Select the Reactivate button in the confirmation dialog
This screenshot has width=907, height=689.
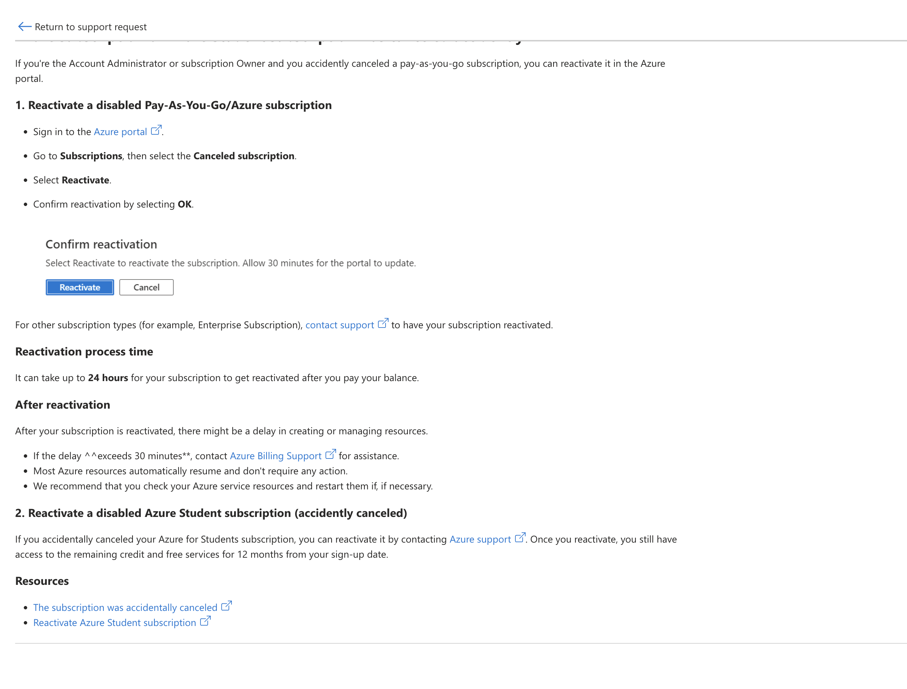point(79,287)
